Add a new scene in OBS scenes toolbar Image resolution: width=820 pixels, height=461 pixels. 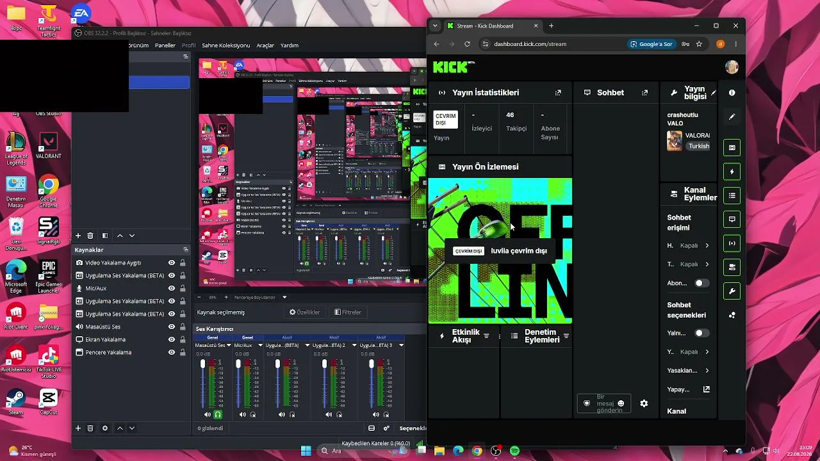[78, 236]
